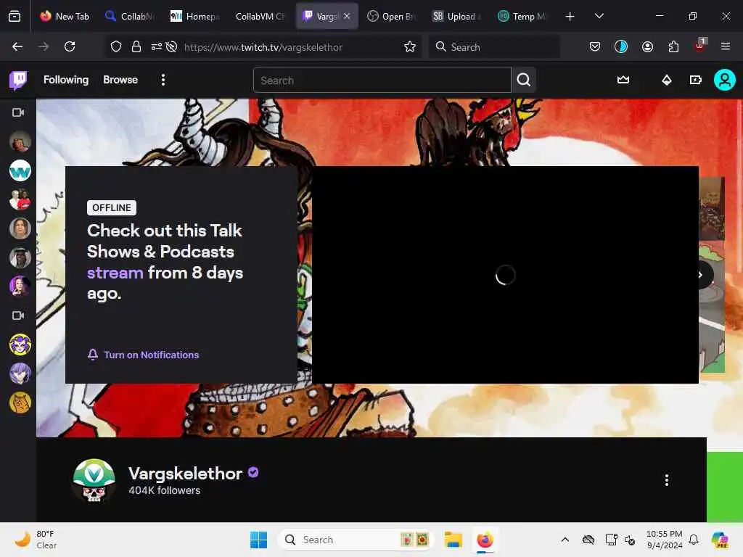
Task: Switch to the Homepage browser tab
Action: coord(195,17)
